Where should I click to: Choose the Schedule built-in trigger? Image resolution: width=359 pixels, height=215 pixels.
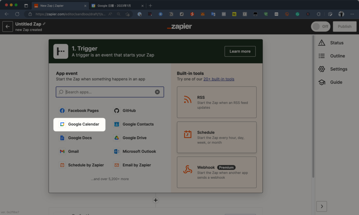217,137
